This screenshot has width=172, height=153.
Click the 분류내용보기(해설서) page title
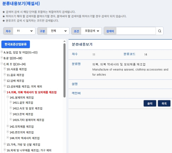click(21, 4)
